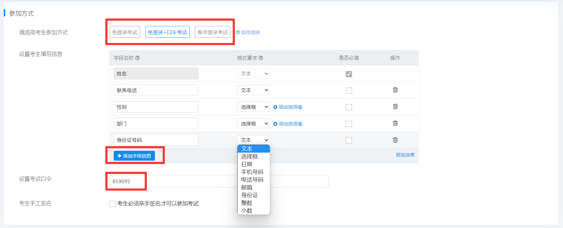
Task: Click help icon next to 格式要求
Action: pos(261,58)
